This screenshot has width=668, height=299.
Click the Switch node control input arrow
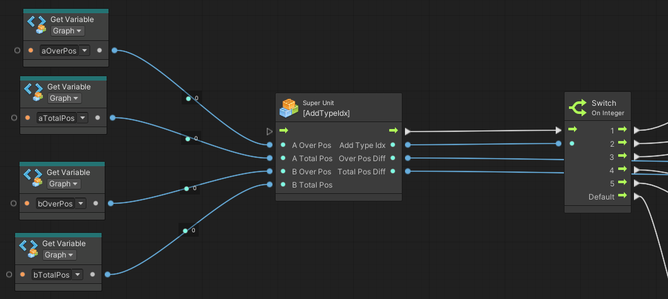click(573, 129)
